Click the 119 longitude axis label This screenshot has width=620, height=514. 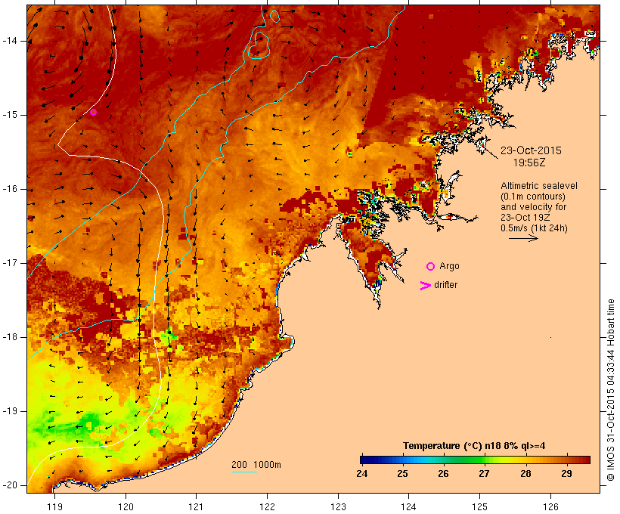[54, 507]
